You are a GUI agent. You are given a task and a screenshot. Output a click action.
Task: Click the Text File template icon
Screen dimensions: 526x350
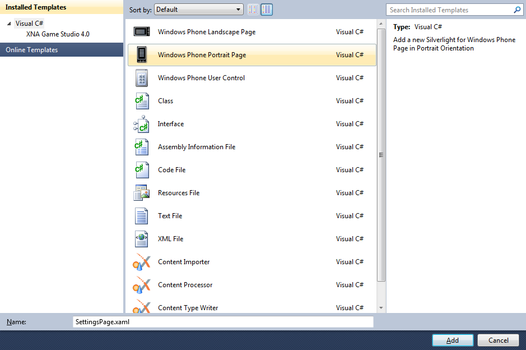(142, 216)
